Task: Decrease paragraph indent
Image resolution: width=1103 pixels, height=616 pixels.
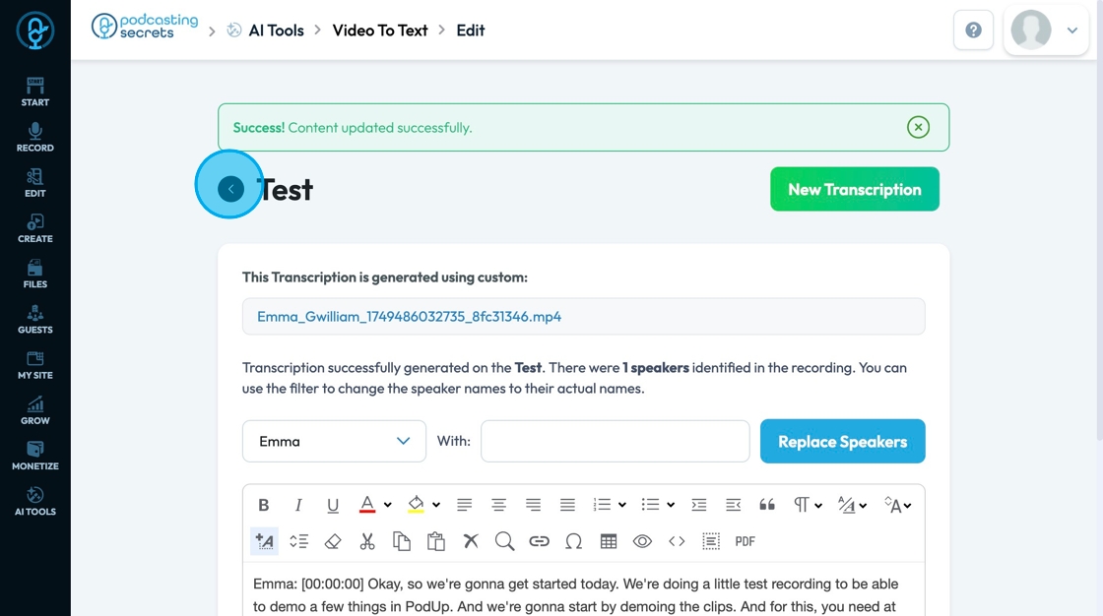Action: [733, 505]
